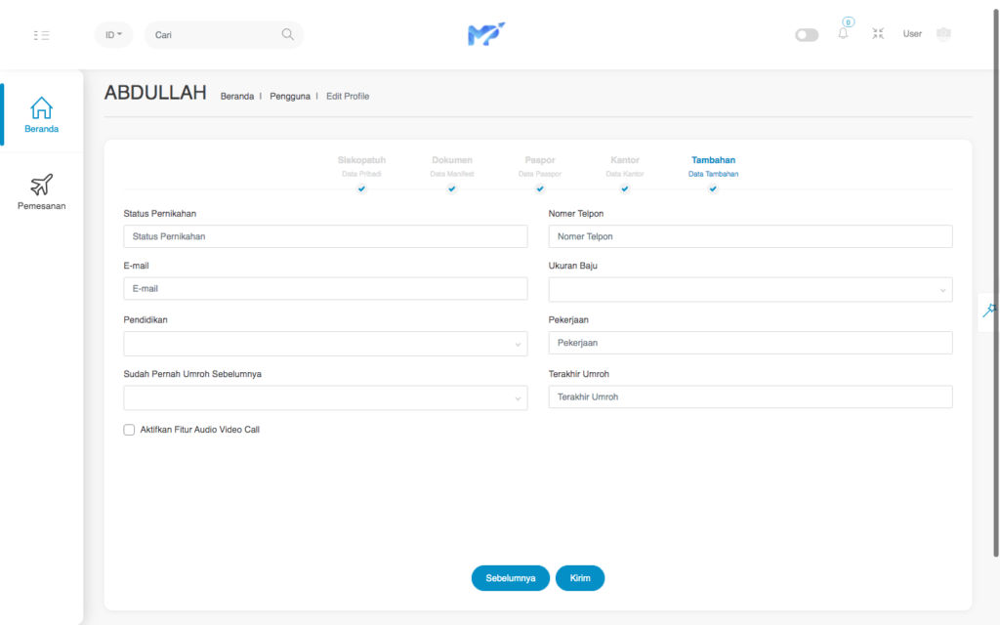Open Pemesanan airplane icon in sidebar
The height and width of the screenshot is (625, 1000).
tap(42, 185)
